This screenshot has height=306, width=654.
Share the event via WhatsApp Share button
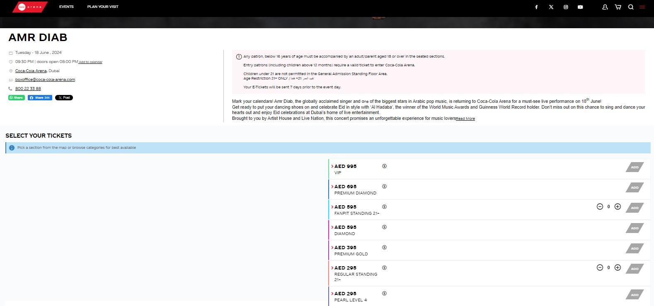(17, 98)
